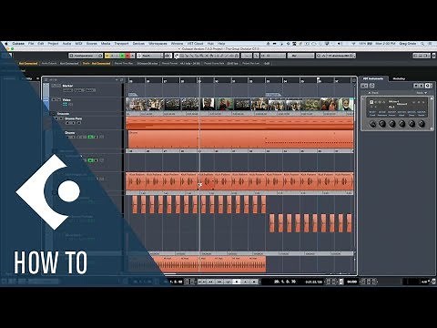Collapse the Drums folder track
The width and height of the screenshot is (437, 328).
click(x=53, y=113)
